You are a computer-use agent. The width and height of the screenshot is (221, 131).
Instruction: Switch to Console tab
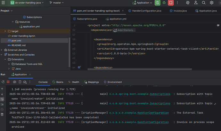pos(43,82)
